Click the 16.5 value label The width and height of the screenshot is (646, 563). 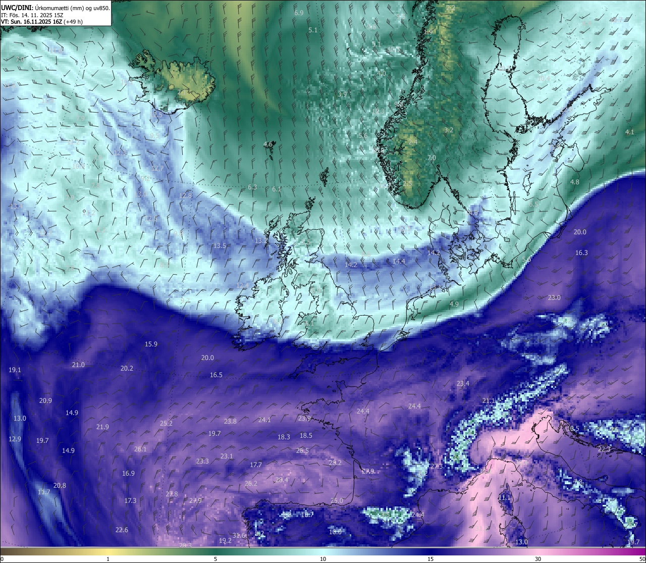(x=216, y=375)
